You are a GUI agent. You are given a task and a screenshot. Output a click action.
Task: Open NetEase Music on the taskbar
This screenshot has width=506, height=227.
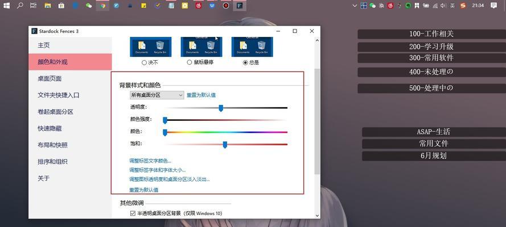click(199, 6)
